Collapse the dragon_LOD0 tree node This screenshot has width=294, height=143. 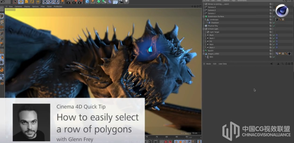click(204, 54)
